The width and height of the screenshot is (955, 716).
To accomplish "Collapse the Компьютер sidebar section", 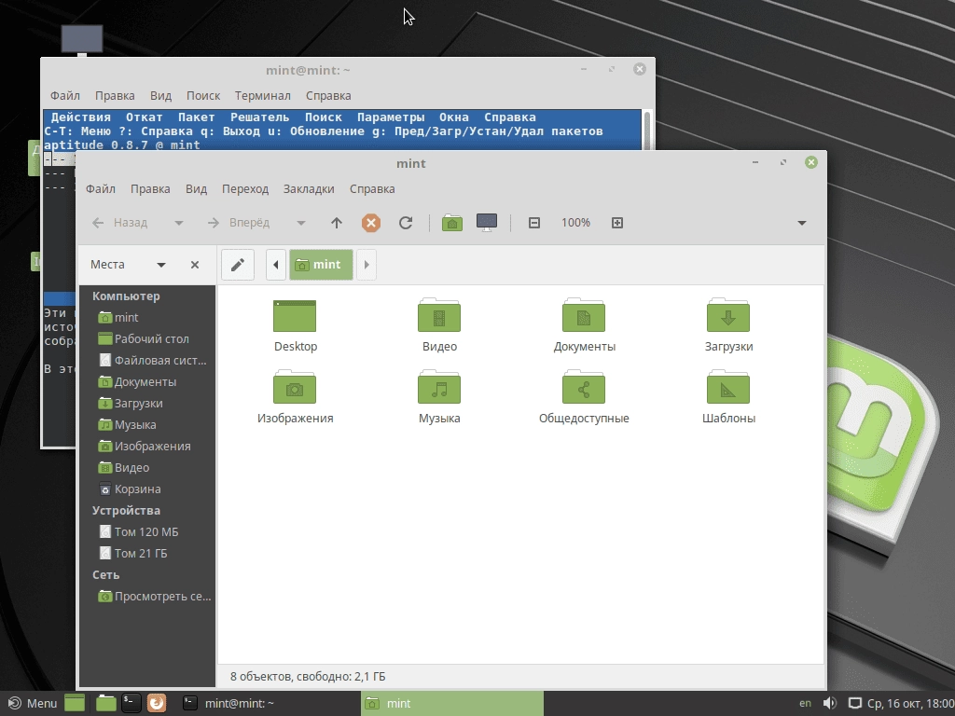I will (126, 296).
